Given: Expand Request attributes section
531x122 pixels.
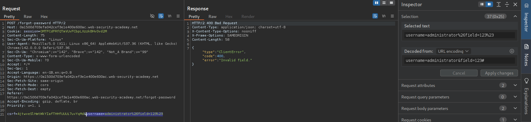Looking at the screenshot, I should tap(515, 85).
